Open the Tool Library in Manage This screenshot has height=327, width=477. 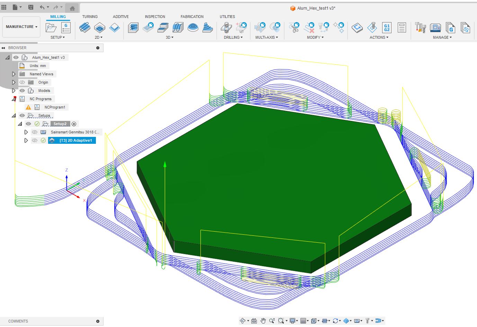tap(420, 27)
